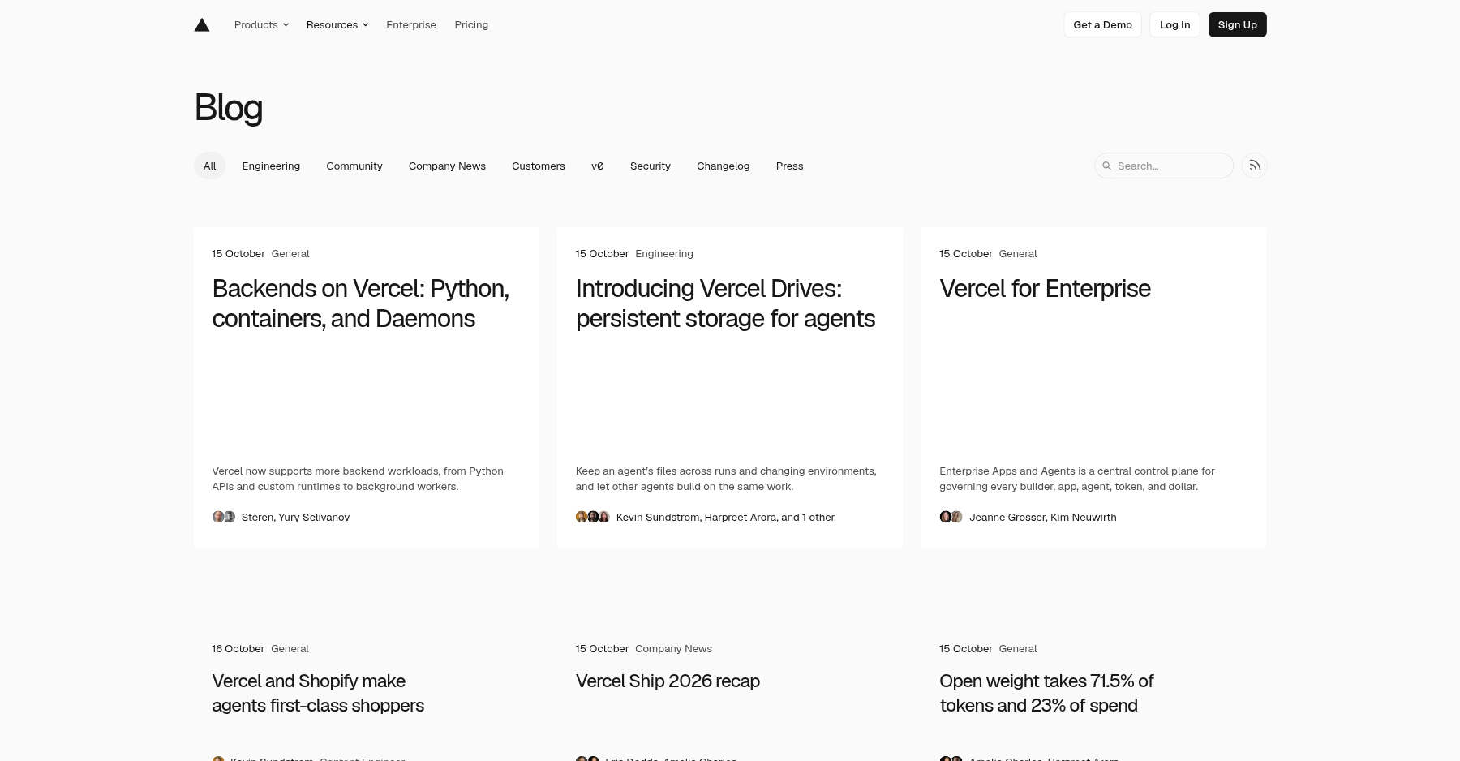The image size is (1460, 761).
Task: Select the Company News filter tab
Action: coord(447,166)
